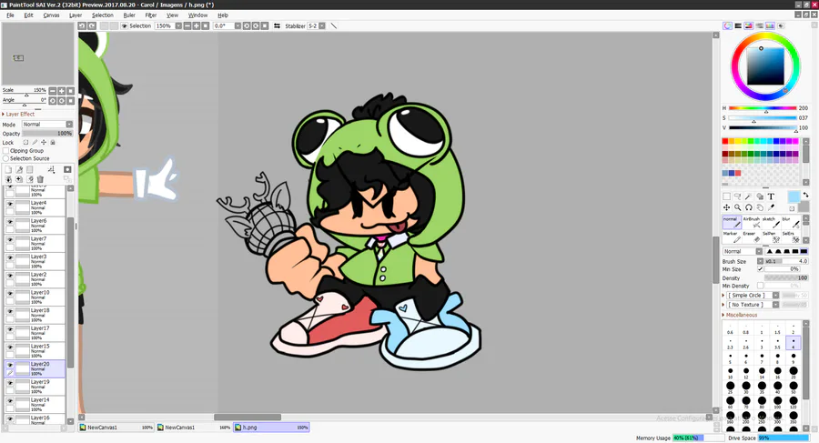Select the blur brush preset
Image resolution: width=819 pixels, height=443 pixels.
(790, 222)
